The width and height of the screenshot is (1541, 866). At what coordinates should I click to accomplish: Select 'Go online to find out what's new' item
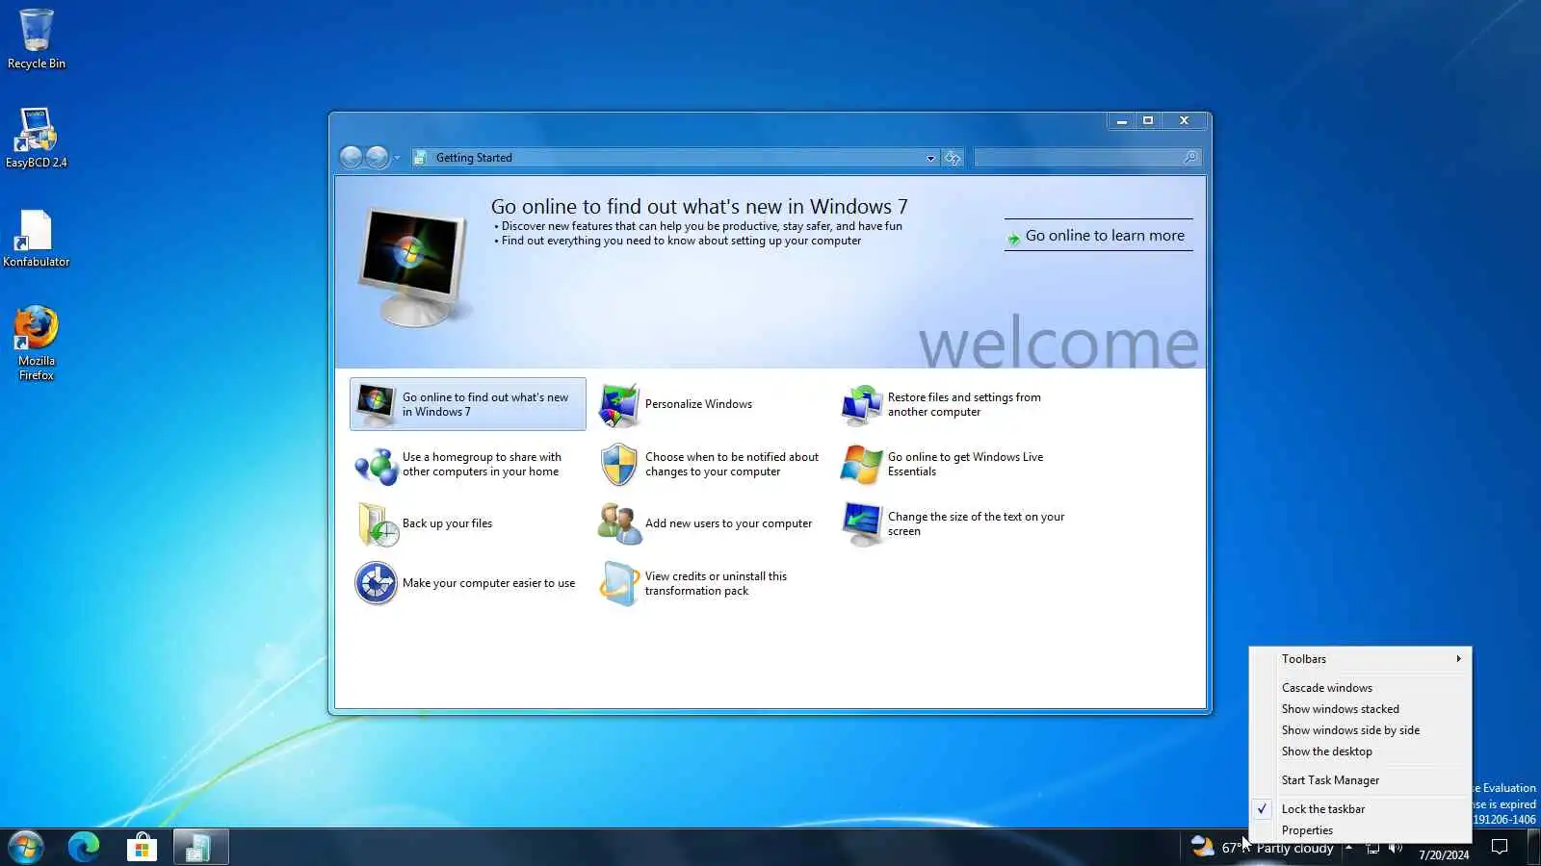[x=468, y=404]
